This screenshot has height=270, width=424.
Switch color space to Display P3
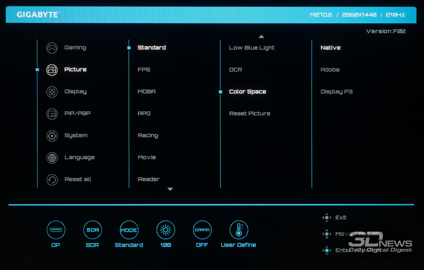point(336,92)
